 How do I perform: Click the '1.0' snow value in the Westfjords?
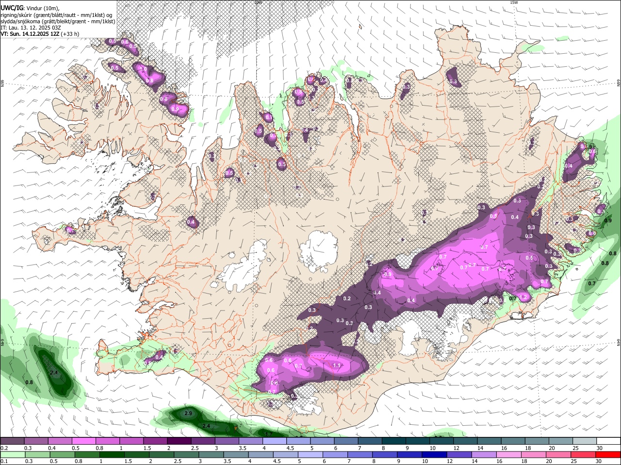pyautogui.click(x=143, y=69)
